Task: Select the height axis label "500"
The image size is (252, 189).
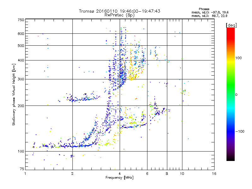Action: [x=21, y=46]
